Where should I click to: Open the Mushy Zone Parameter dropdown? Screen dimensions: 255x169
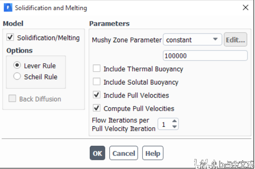coord(192,40)
